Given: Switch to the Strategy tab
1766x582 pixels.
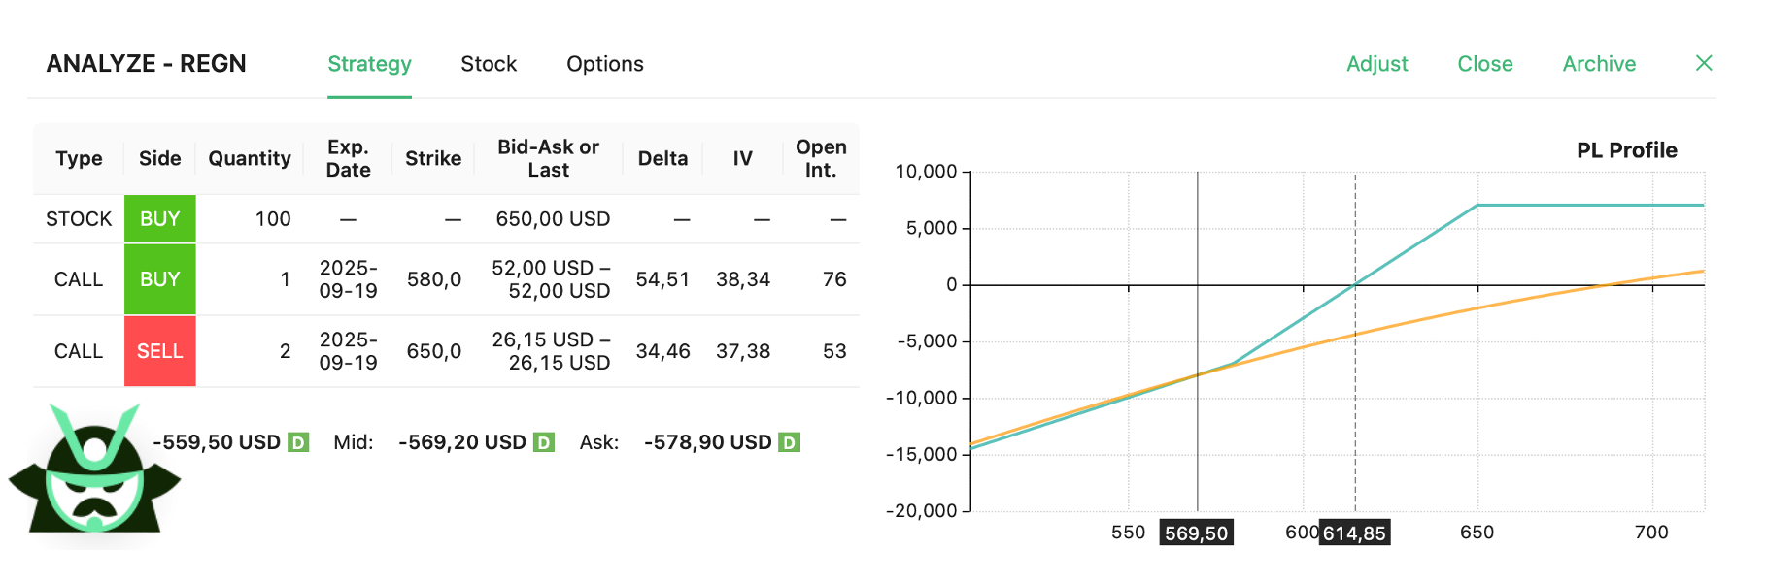Looking at the screenshot, I should point(369,64).
